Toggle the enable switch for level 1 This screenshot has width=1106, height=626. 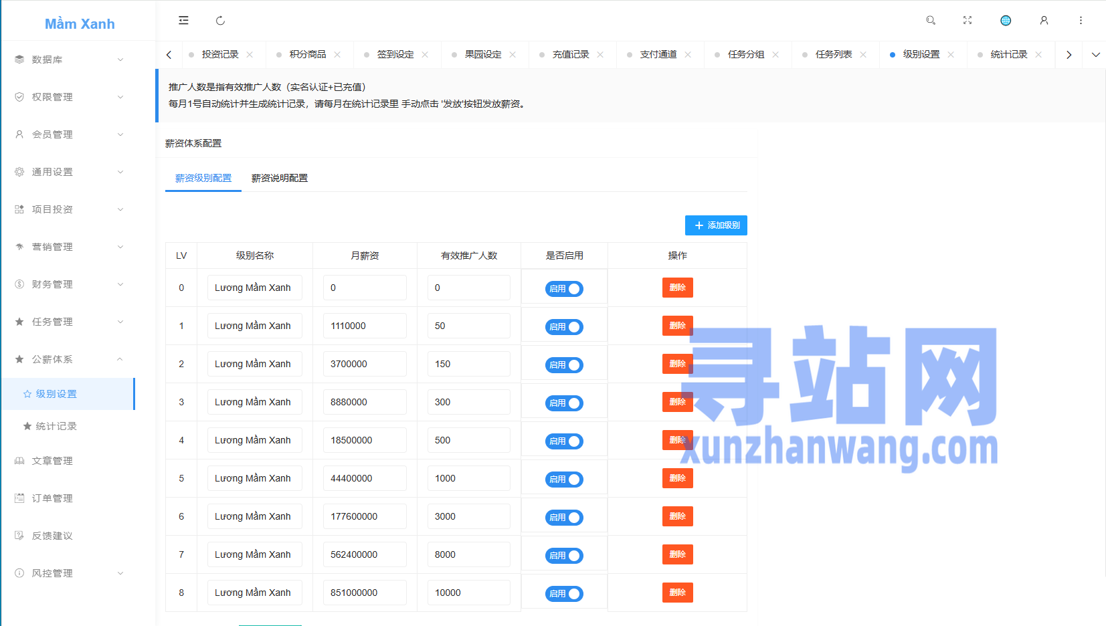coord(564,327)
